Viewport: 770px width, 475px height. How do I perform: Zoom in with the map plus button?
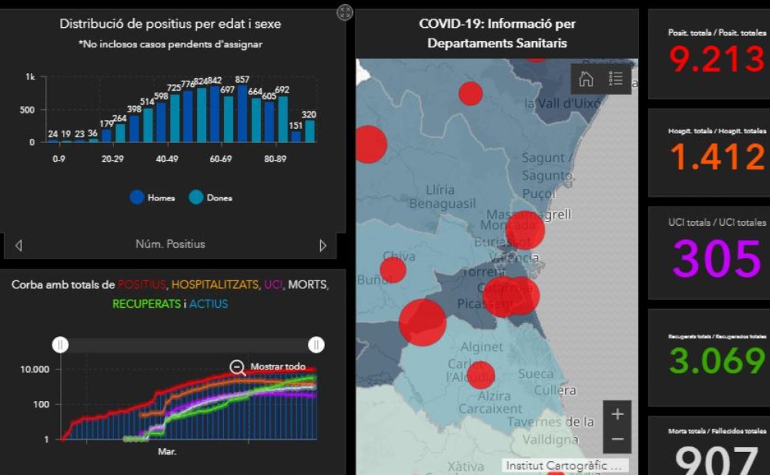coord(617,415)
